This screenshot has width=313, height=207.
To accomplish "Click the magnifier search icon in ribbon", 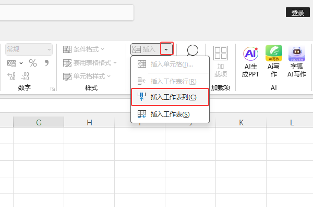I will pyautogui.click(x=192, y=50).
